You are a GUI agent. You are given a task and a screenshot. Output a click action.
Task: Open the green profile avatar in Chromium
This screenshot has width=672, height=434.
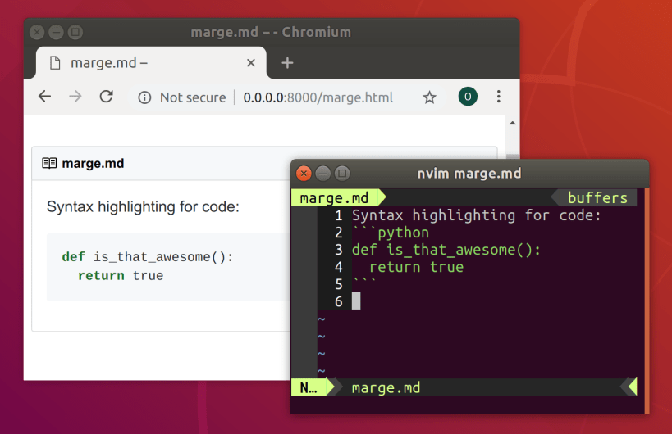click(468, 97)
